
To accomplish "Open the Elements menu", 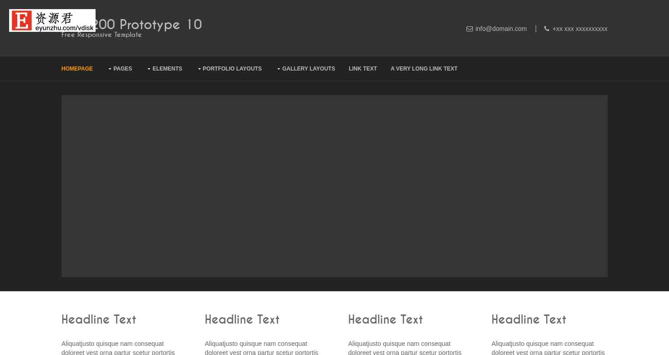I will click(167, 69).
